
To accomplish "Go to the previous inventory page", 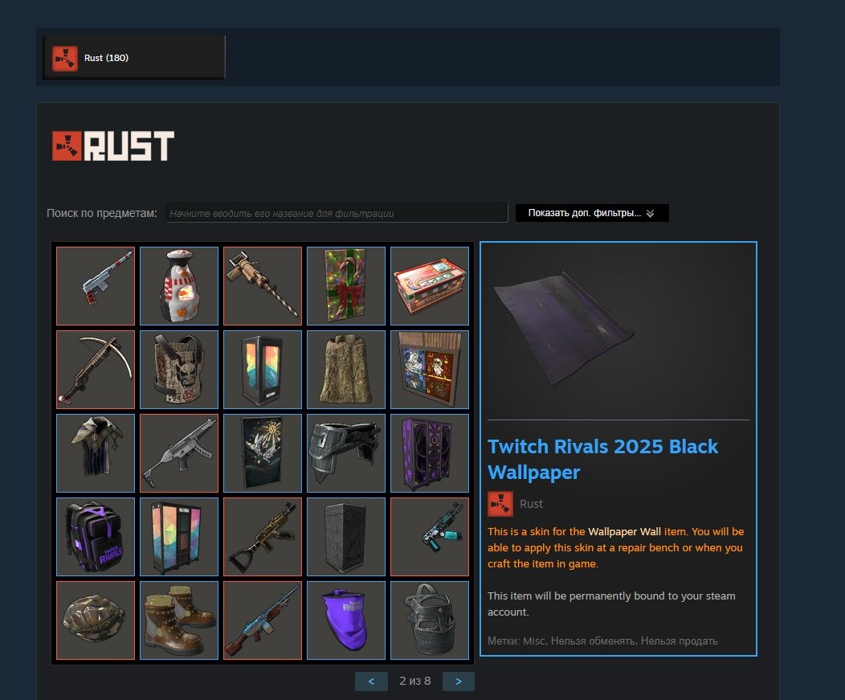I will 371,682.
